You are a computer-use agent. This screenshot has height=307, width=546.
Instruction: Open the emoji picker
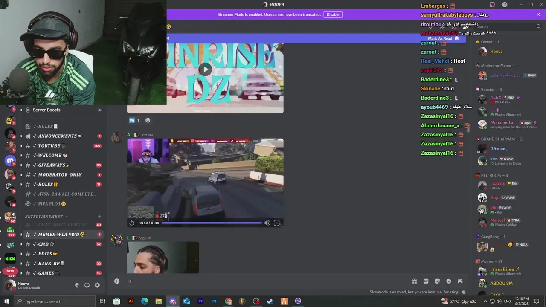click(449, 281)
